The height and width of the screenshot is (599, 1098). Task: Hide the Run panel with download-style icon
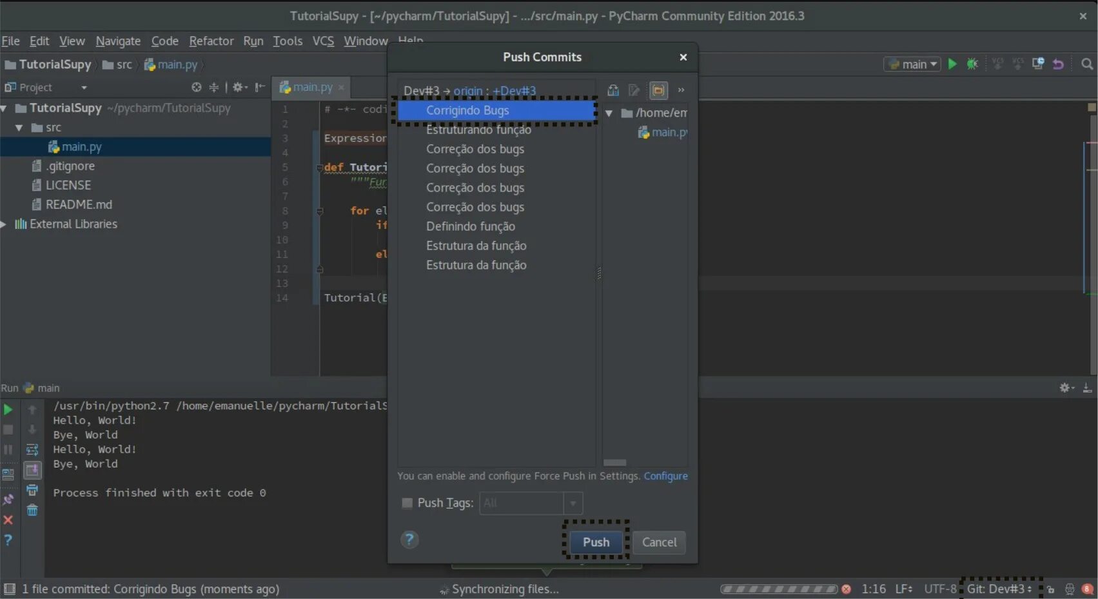1087,388
